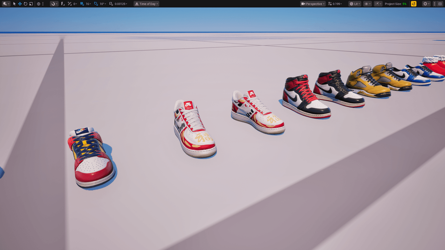The height and width of the screenshot is (250, 445).
Task: Switch to the Rotate tool
Action: coord(25,4)
